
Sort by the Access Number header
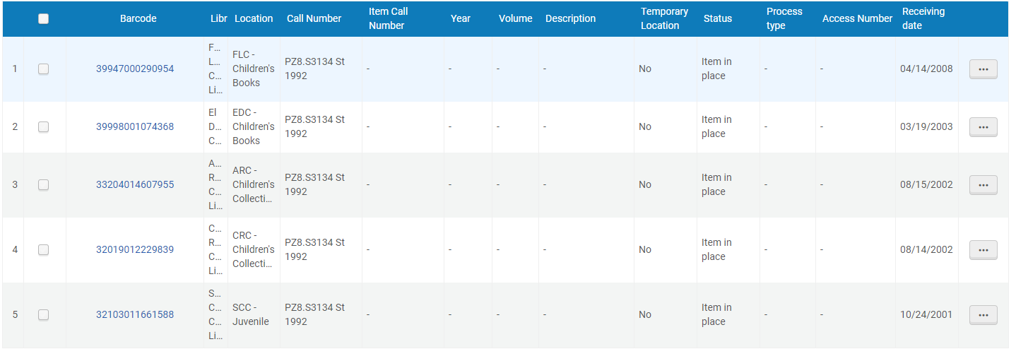click(857, 19)
